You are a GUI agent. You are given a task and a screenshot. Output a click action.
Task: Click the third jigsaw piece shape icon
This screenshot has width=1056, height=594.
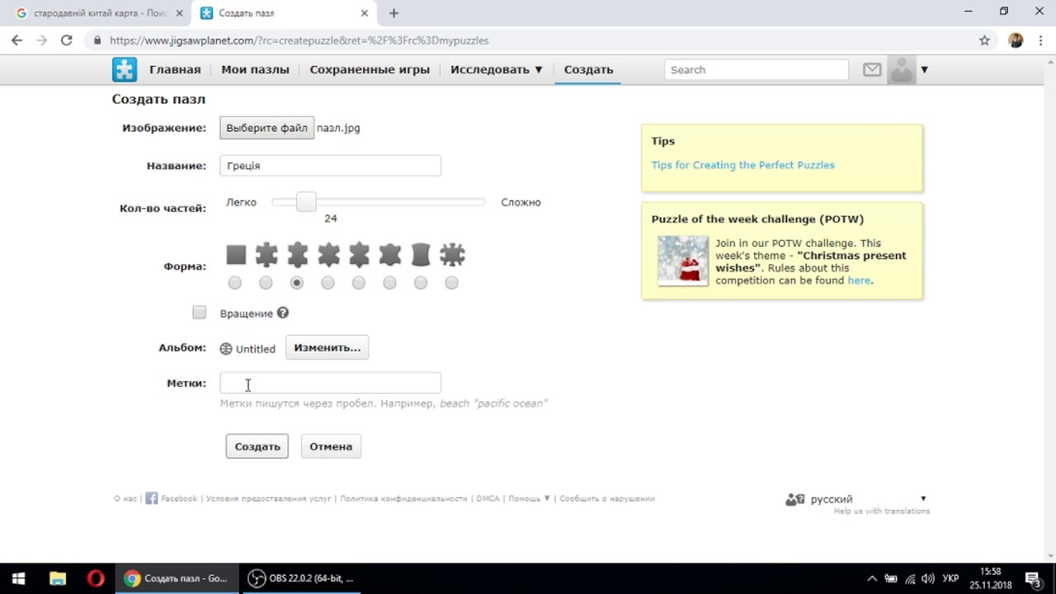point(297,255)
